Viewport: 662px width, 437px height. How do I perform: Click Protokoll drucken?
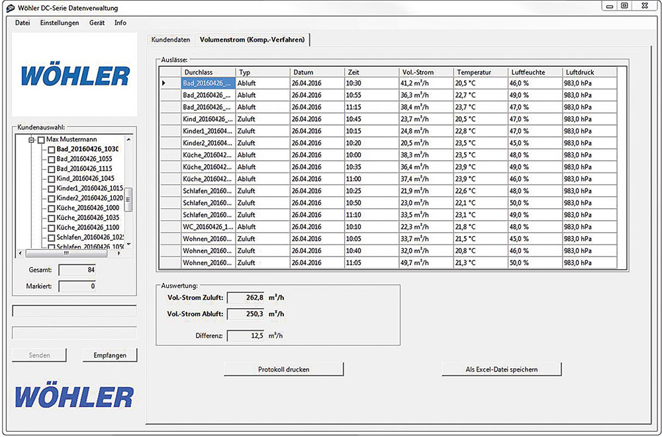pos(284,369)
